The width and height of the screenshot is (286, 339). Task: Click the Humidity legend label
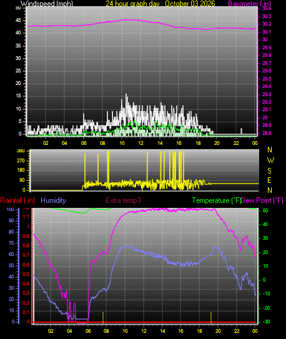(53, 200)
